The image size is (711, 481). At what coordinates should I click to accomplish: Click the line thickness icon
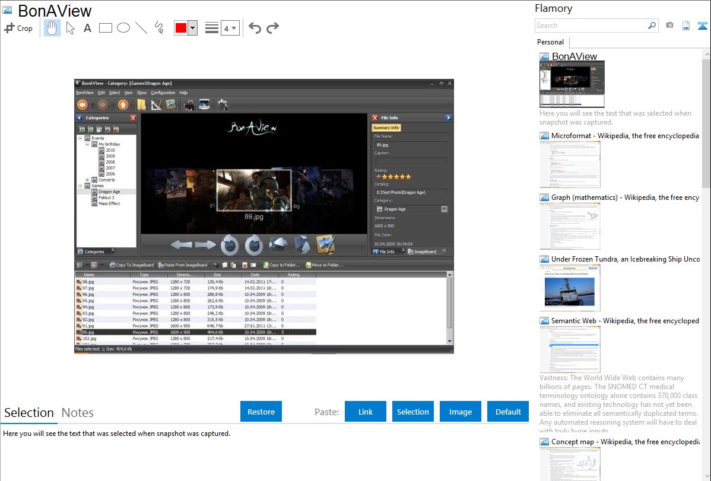click(x=212, y=28)
